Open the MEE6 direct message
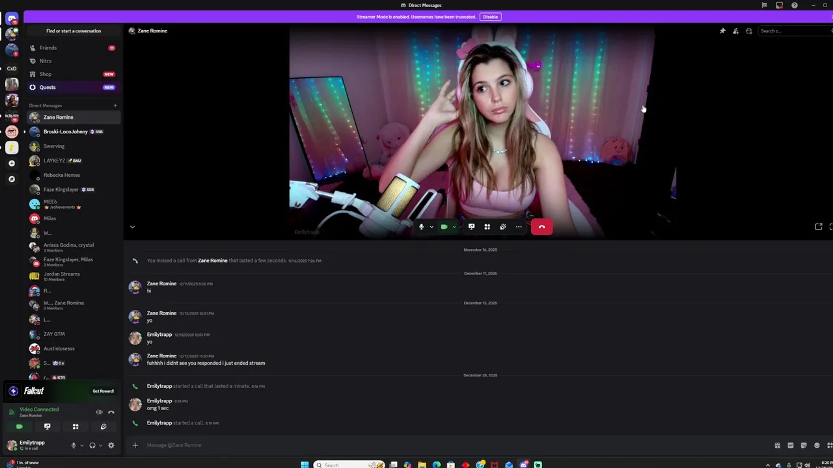Image resolution: width=833 pixels, height=468 pixels. pos(73,204)
